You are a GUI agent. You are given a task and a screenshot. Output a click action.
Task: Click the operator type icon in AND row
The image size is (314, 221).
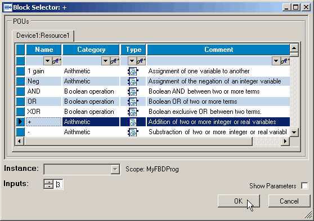(133, 92)
